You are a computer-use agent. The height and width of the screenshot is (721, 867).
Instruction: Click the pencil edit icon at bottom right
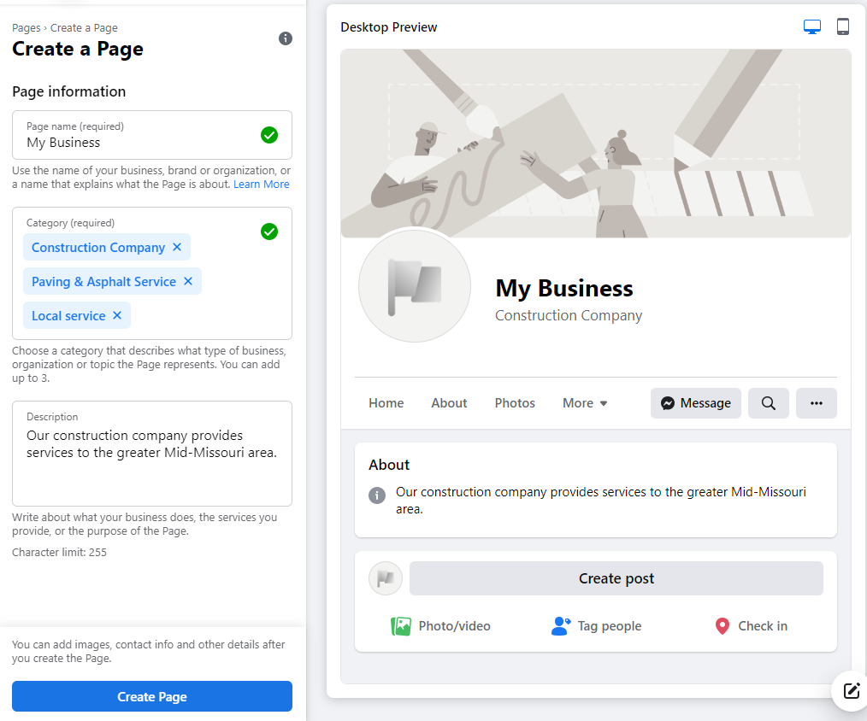pyautogui.click(x=851, y=691)
